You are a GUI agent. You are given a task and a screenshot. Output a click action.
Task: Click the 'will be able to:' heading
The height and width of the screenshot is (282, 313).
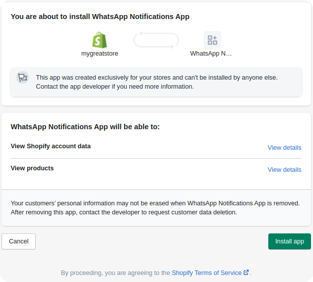(85, 127)
